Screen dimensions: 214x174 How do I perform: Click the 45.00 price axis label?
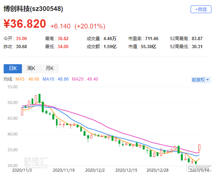[x=12, y=118]
